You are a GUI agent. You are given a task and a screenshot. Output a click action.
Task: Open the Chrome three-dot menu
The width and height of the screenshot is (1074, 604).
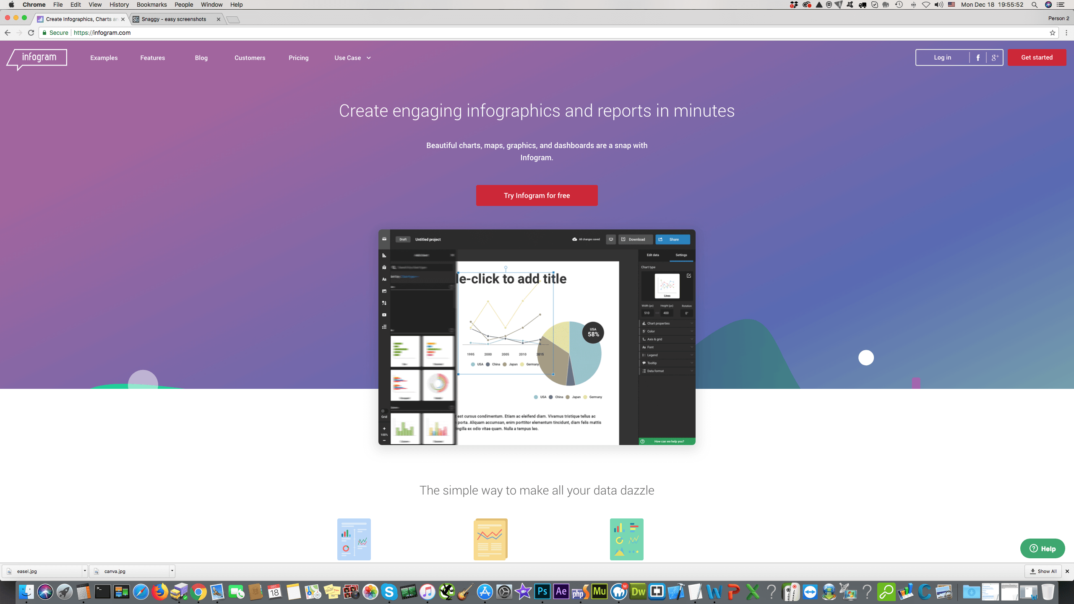point(1066,33)
